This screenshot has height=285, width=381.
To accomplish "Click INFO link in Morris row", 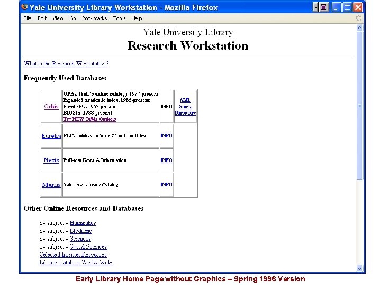I will (167, 184).
